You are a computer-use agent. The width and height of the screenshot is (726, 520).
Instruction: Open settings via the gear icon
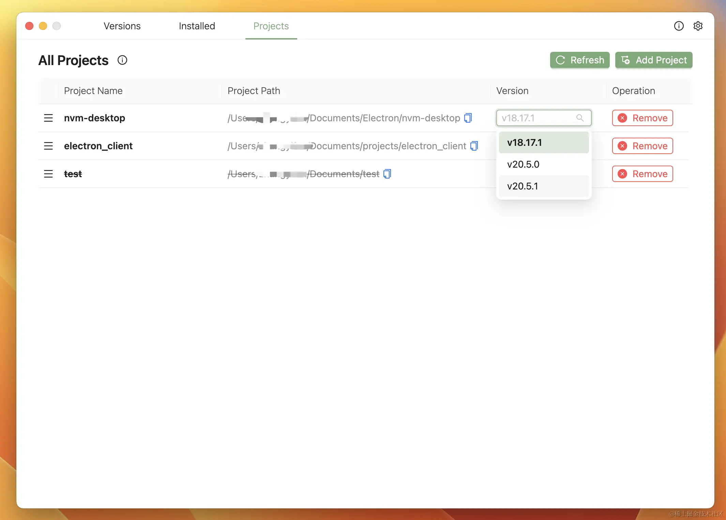click(698, 26)
